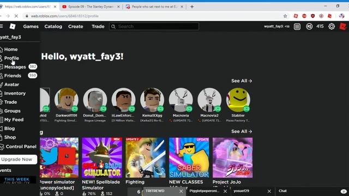Open Shop in sidebar
This screenshot has width=349, height=196.
[10, 137]
